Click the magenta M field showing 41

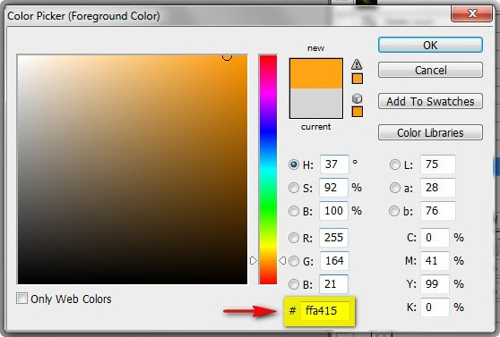[435, 261]
